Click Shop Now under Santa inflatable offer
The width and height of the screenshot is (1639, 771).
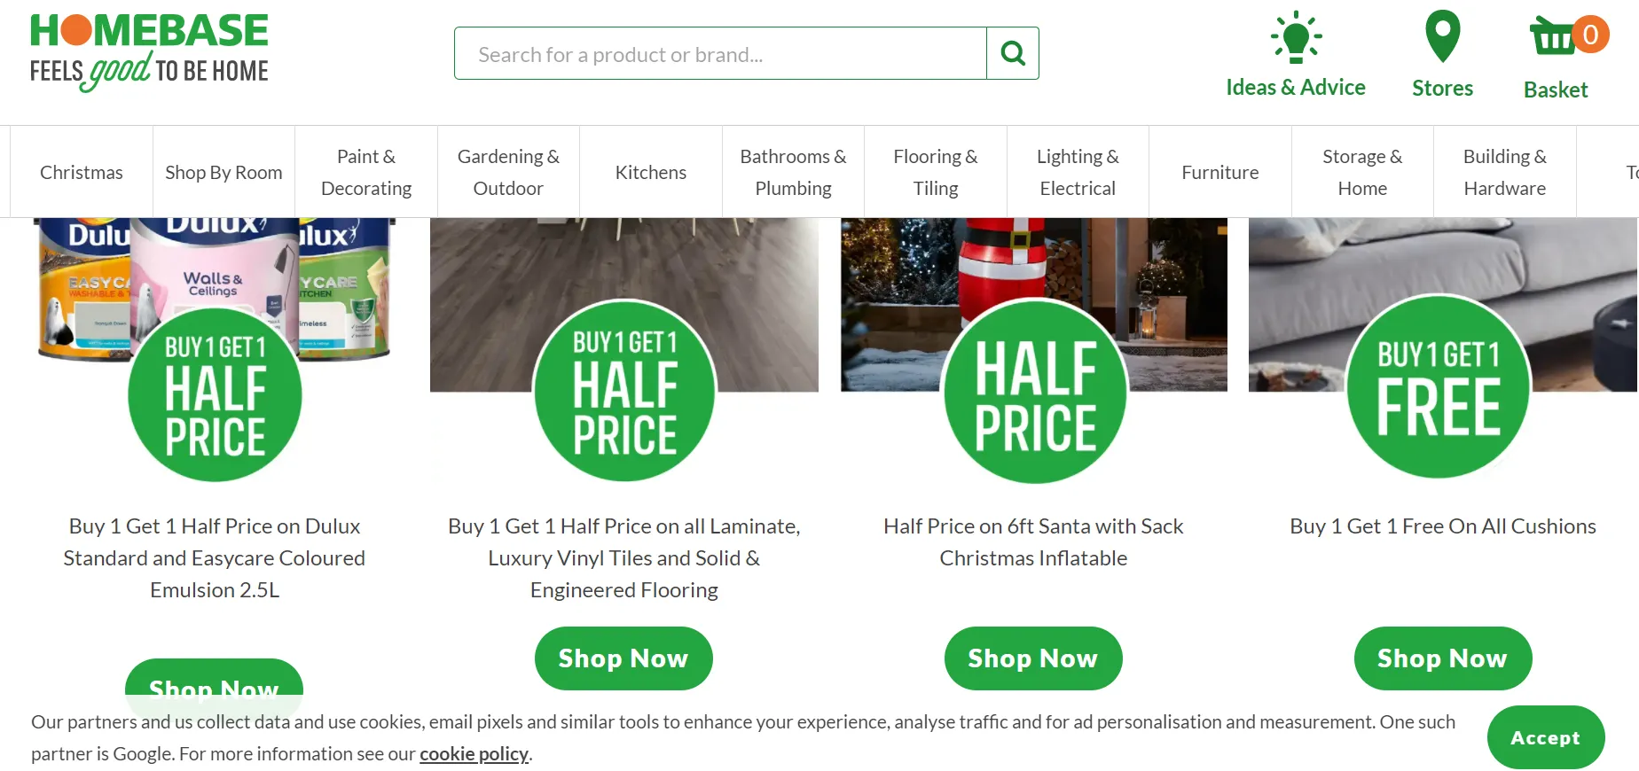coord(1033,658)
